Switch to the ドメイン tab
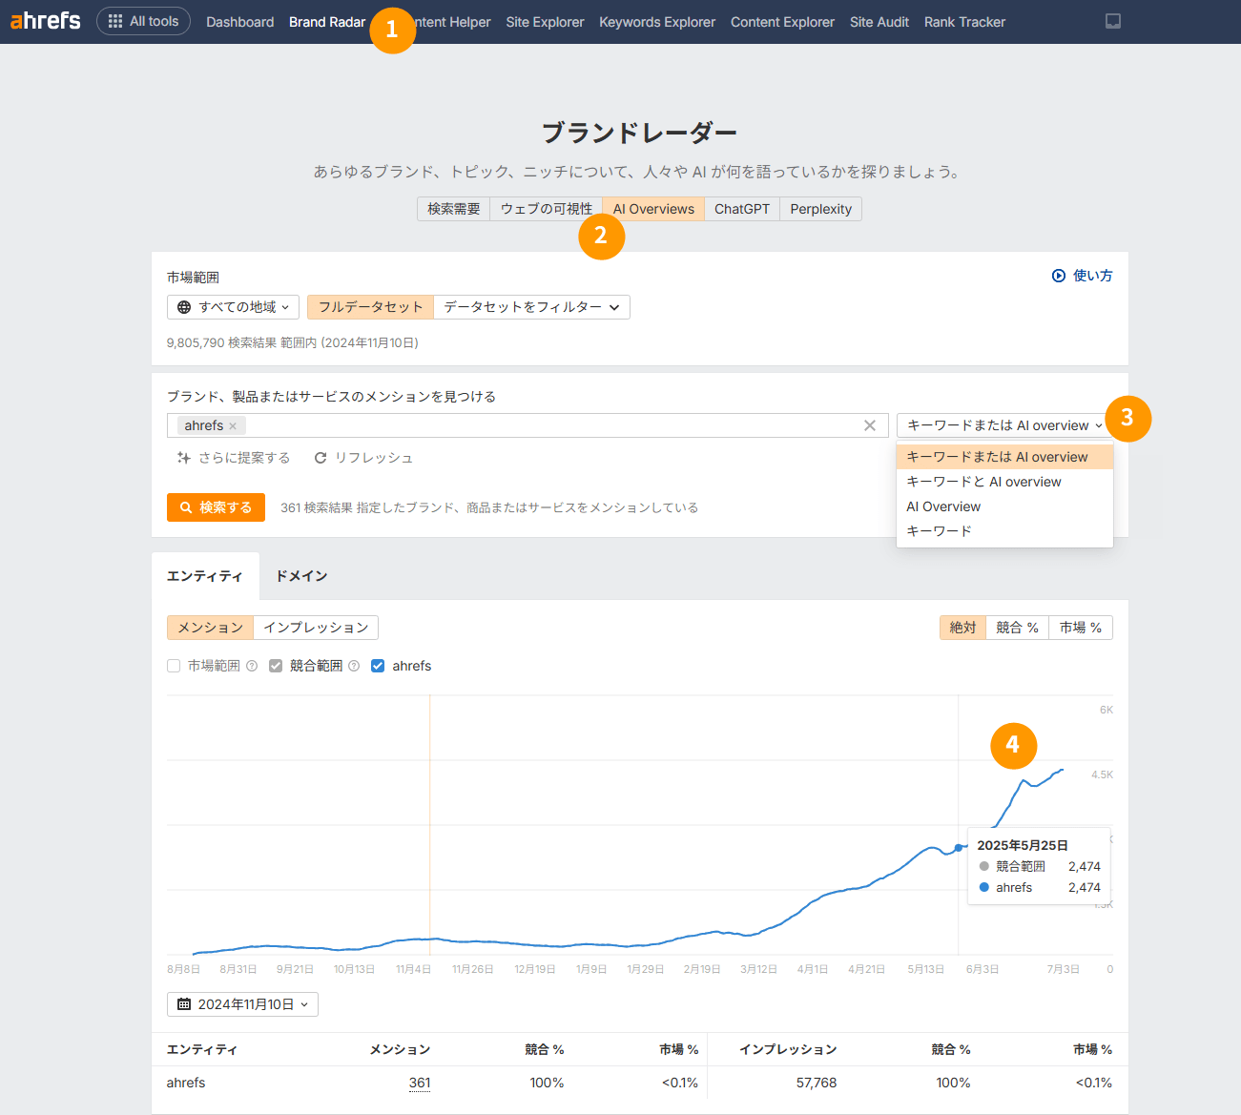The height and width of the screenshot is (1115, 1241). [300, 575]
